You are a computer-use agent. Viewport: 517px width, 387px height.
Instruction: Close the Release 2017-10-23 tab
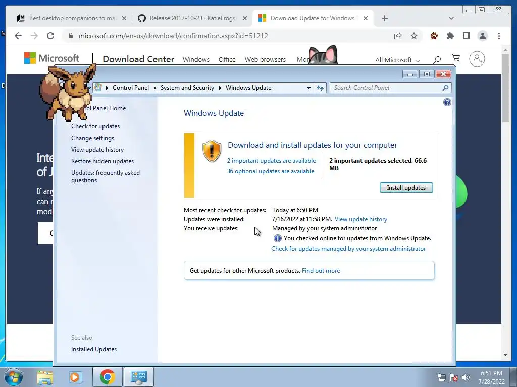pyautogui.click(x=245, y=19)
